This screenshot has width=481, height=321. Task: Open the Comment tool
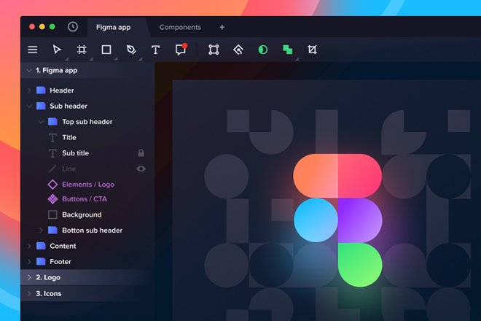181,50
